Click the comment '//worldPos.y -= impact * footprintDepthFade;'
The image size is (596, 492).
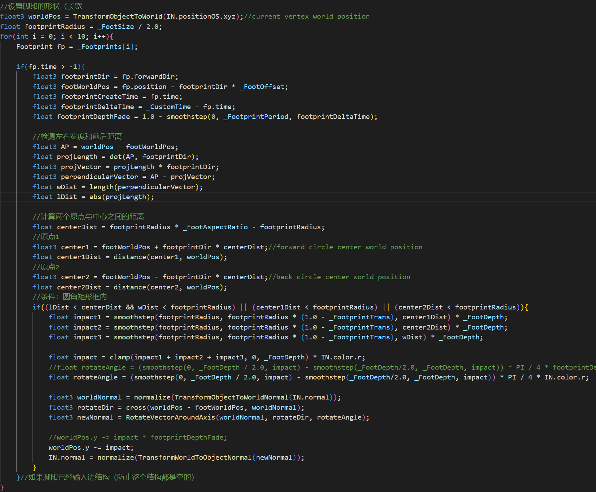[x=138, y=437]
